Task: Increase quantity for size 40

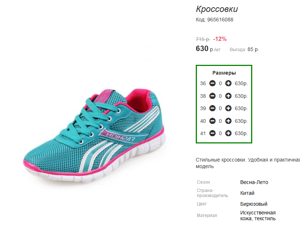Action: (x=228, y=121)
